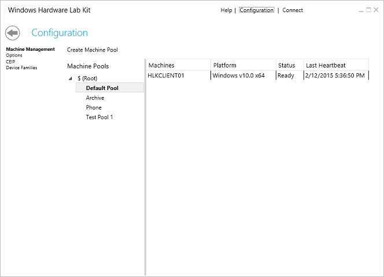Collapse the $ (Root) tree node

71,78
